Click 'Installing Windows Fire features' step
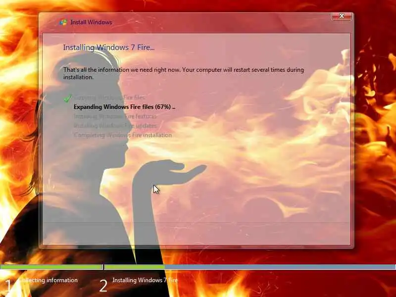The height and width of the screenshot is (297, 396). 115,116
